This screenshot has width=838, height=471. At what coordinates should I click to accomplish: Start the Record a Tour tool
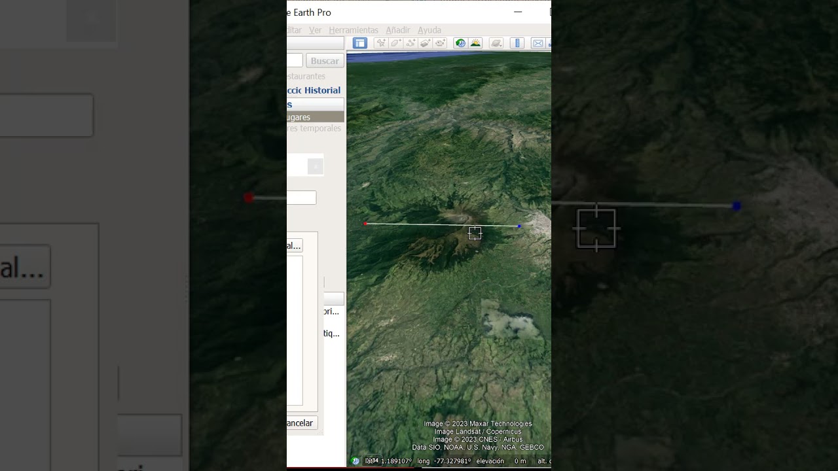coord(439,43)
